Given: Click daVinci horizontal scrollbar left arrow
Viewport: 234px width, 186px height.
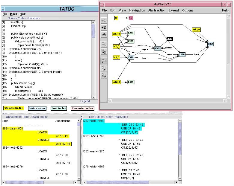Looking at the screenshot, I should (x=110, y=101).
